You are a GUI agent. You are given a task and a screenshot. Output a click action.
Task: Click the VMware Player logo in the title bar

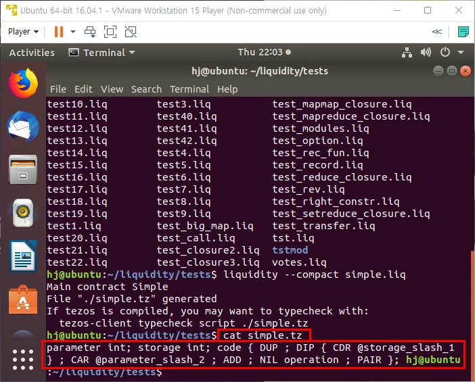[x=12, y=10]
